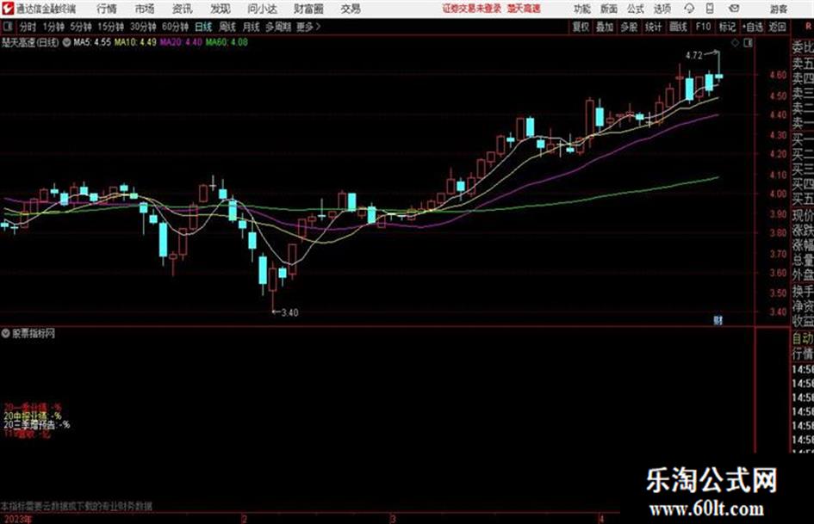Switch to the 30分钟 period tab

click(143, 27)
